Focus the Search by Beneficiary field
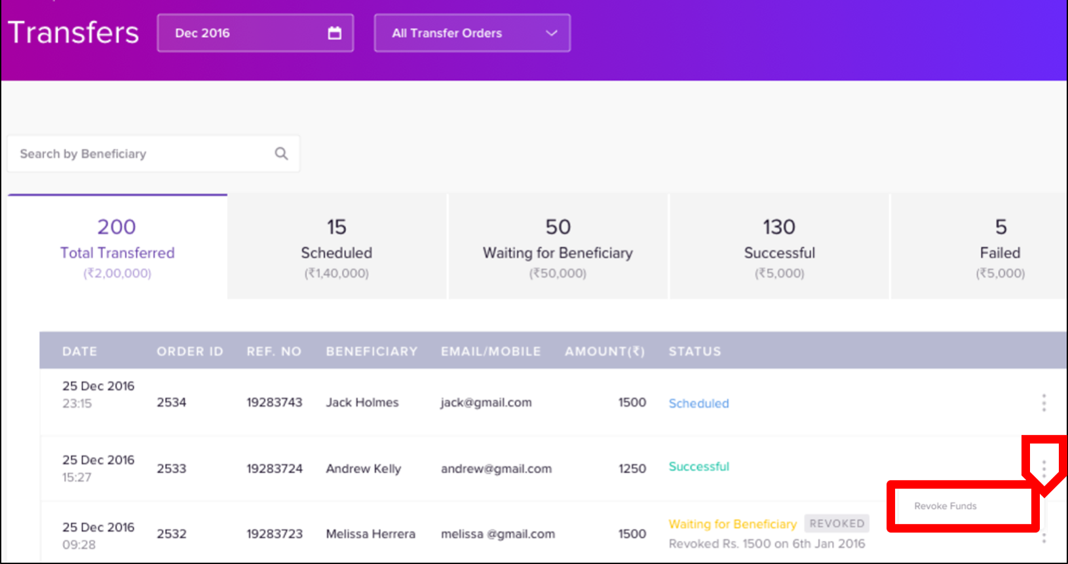The image size is (1068, 564). click(153, 153)
